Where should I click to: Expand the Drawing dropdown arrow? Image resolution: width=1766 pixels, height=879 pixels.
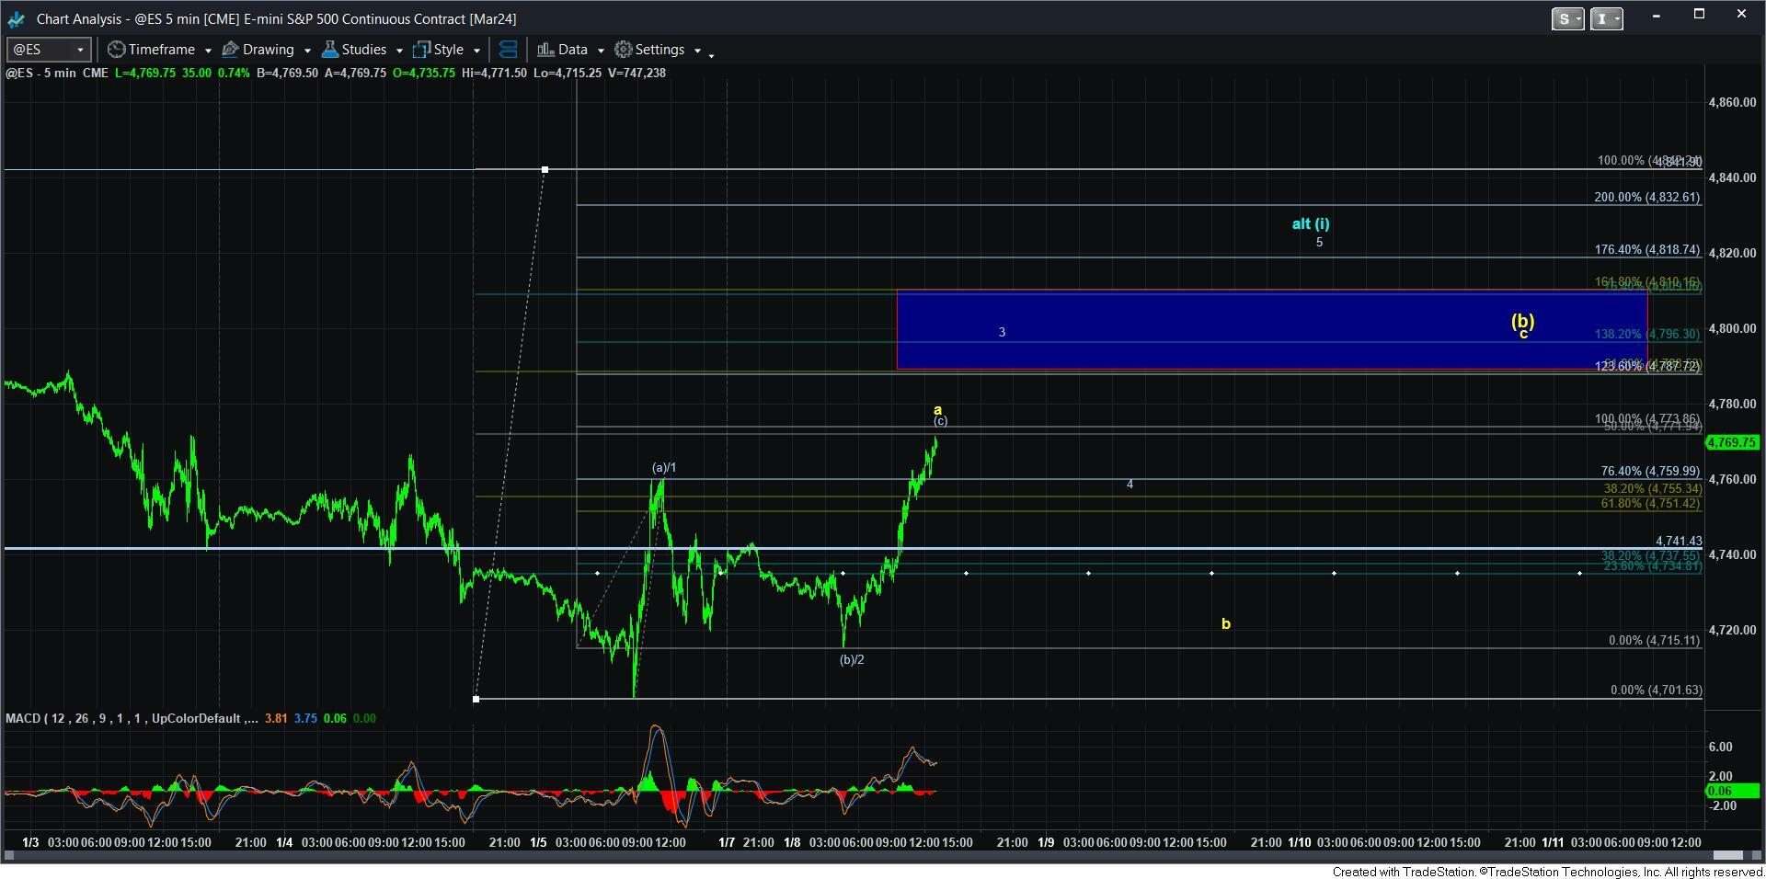point(307,51)
